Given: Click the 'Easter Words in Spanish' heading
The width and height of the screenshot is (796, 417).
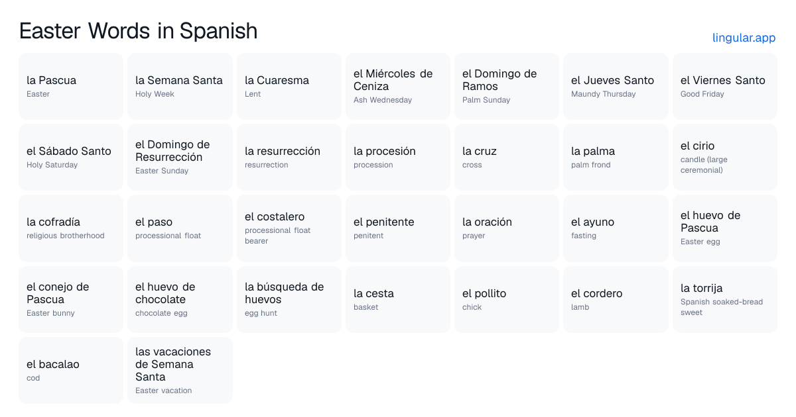Looking at the screenshot, I should coord(138,30).
